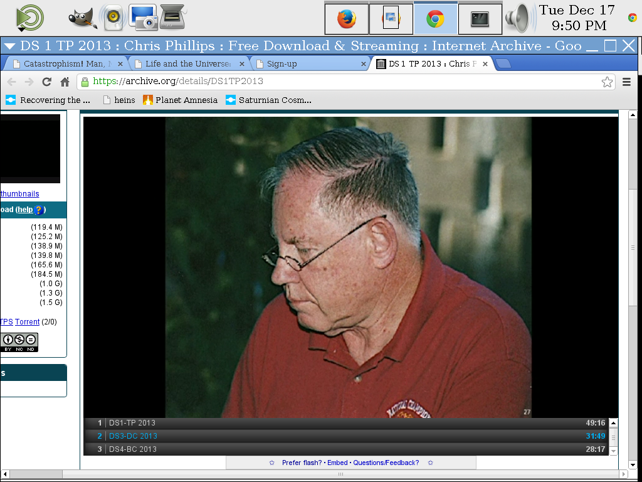
Task: Click the Prefer flash? link
Action: tap(302, 463)
